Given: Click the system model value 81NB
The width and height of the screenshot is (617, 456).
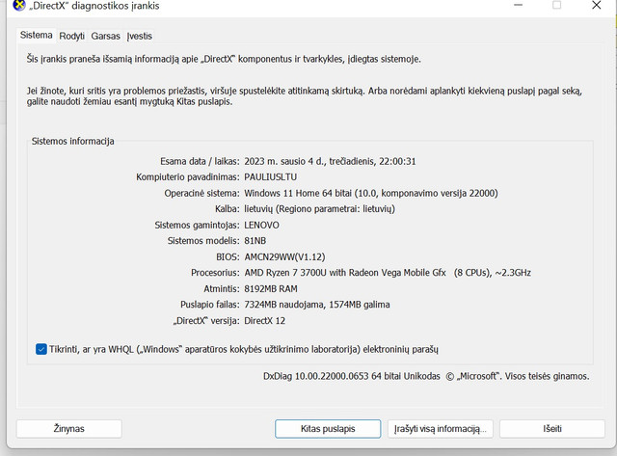Looking at the screenshot, I should [x=255, y=241].
